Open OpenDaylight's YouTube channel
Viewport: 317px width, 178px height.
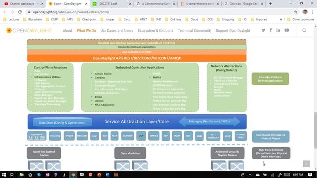287,30
